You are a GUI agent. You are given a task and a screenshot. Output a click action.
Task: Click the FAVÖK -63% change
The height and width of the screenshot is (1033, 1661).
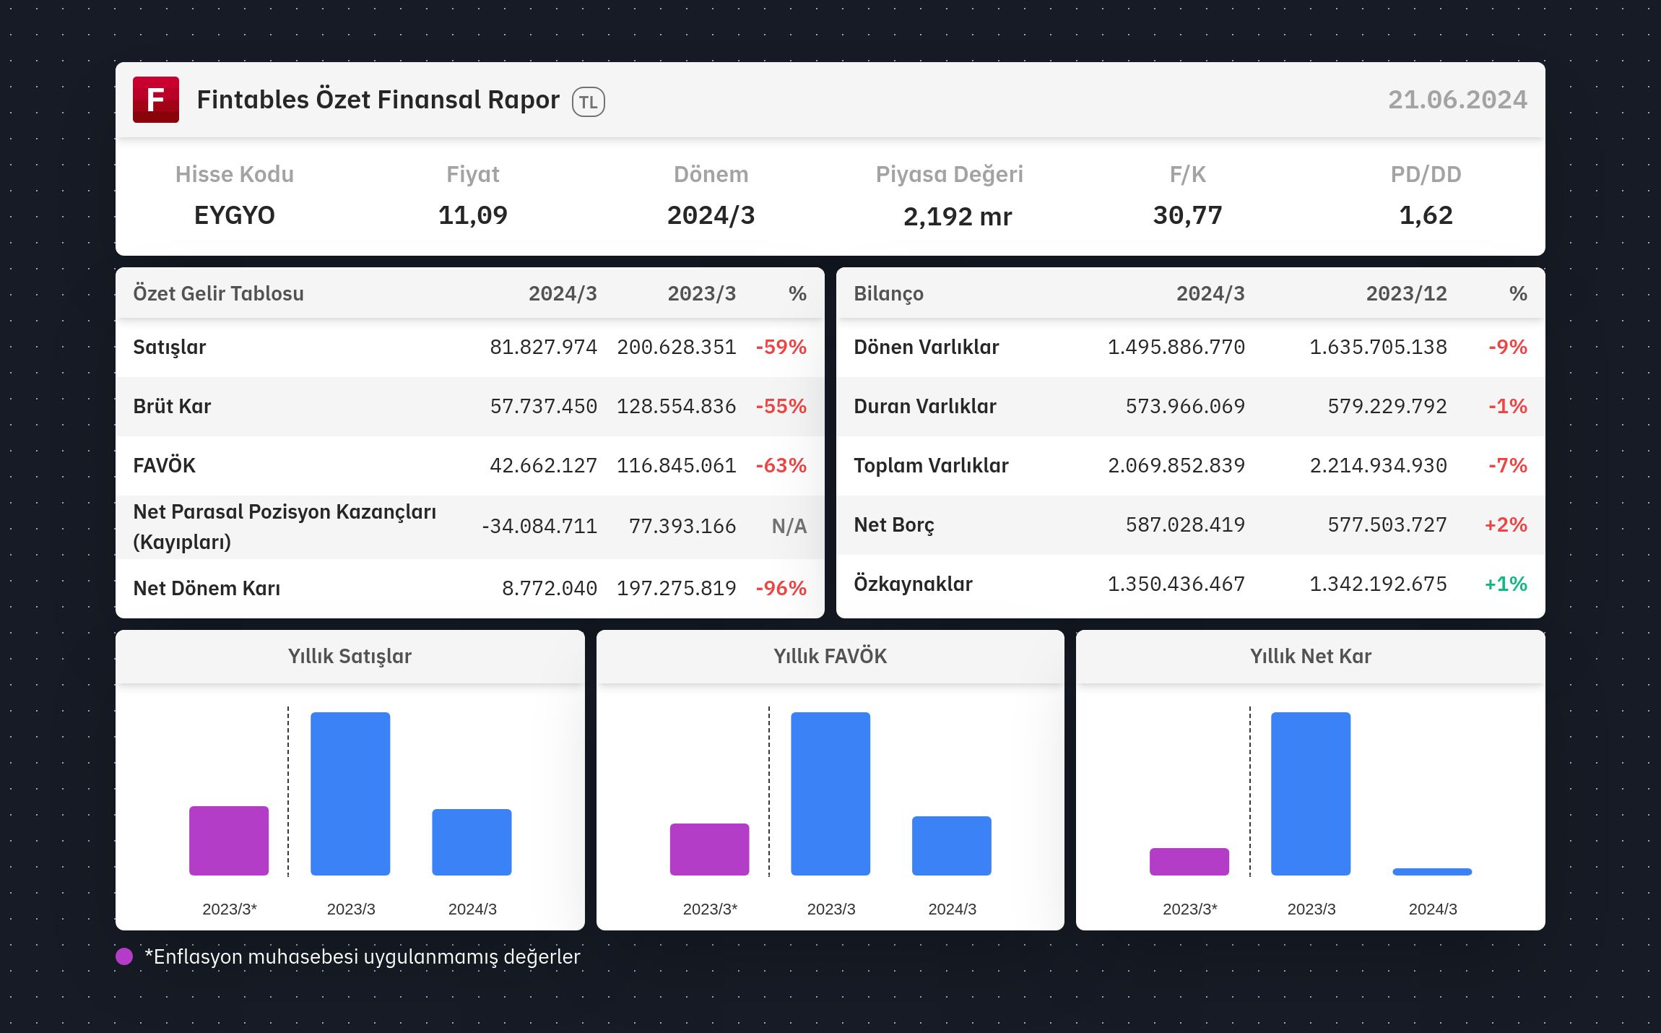781,465
